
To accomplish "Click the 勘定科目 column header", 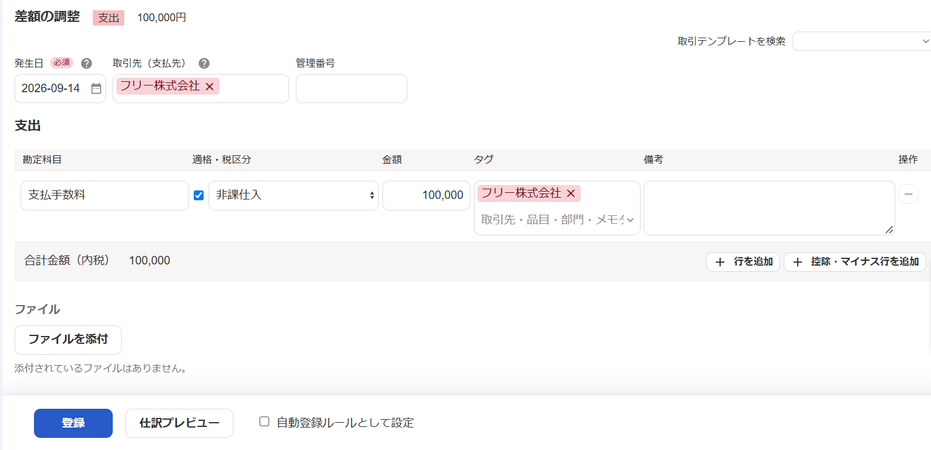I will [42, 160].
